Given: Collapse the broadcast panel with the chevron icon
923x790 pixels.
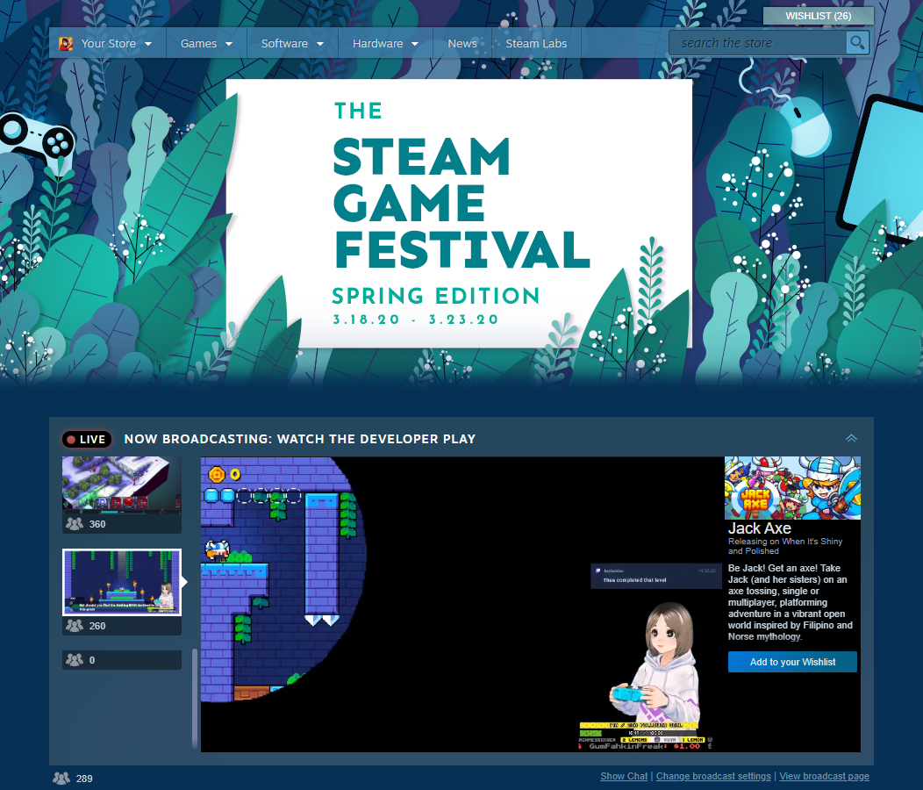Looking at the screenshot, I should pyautogui.click(x=851, y=438).
